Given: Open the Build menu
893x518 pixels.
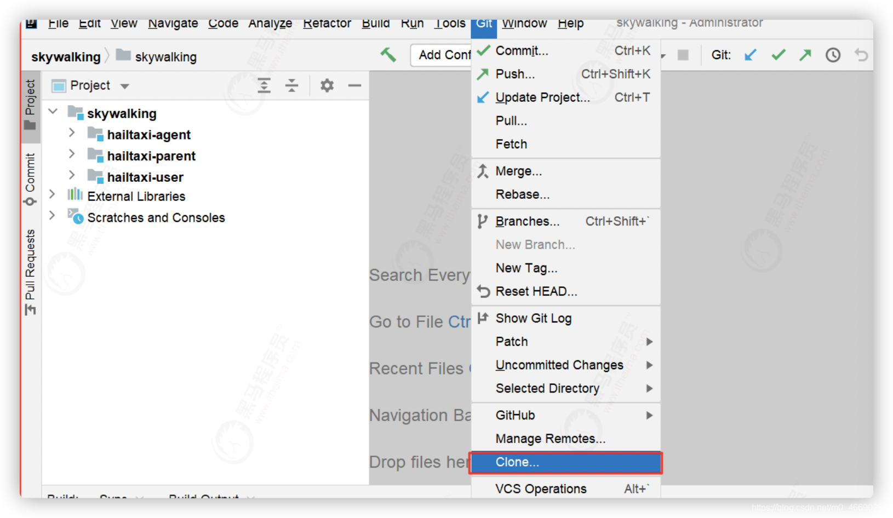Looking at the screenshot, I should pos(376,24).
